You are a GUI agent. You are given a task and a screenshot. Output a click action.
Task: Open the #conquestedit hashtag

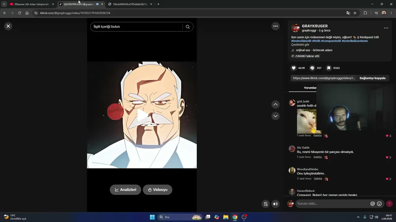click(x=331, y=41)
